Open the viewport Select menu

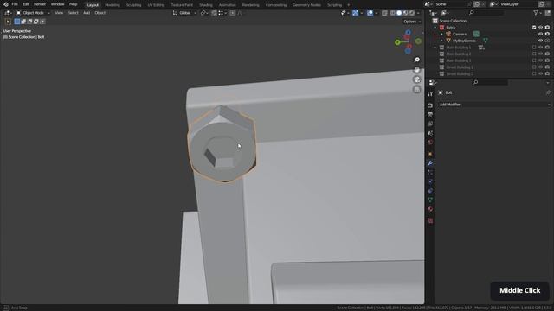click(73, 13)
